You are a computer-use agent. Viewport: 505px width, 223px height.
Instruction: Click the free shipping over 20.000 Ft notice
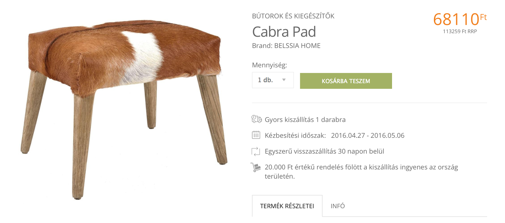coord(361,172)
